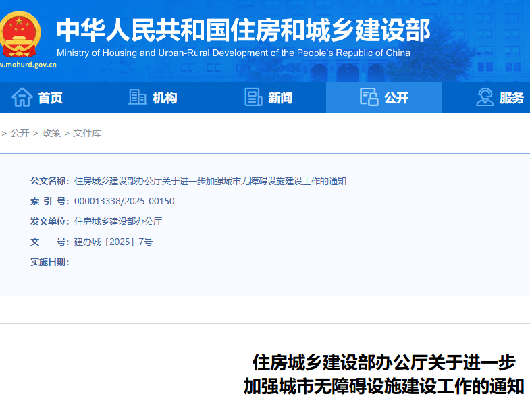Click the home house icon

click(x=22, y=97)
